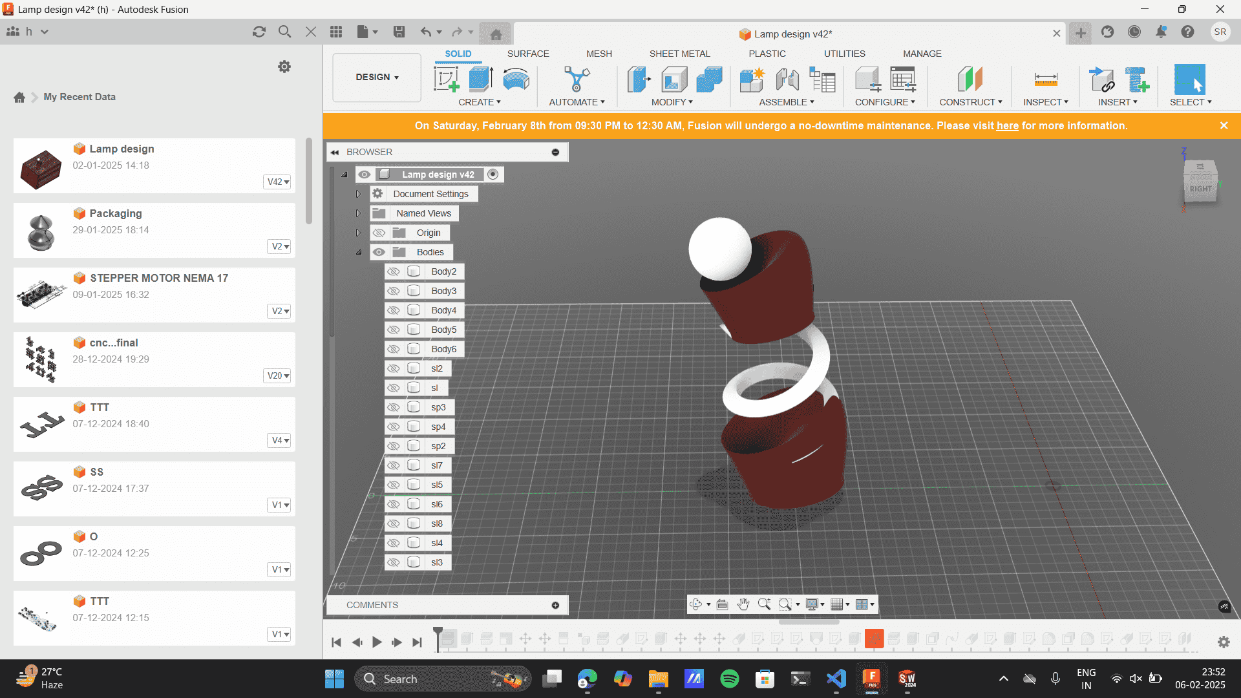The width and height of the screenshot is (1241, 698).
Task: Click the RIGHT face of ViewCube
Action: [x=1200, y=189]
